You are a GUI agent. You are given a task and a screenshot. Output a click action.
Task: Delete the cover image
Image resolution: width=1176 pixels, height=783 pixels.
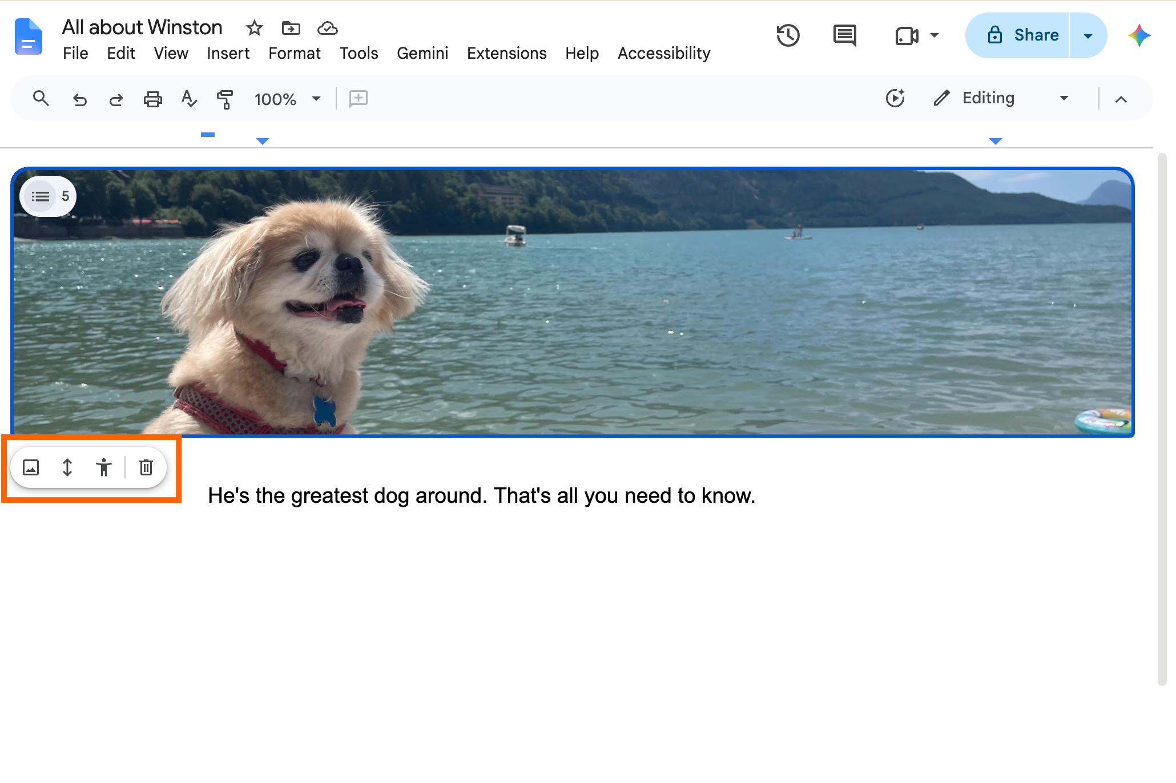146,467
